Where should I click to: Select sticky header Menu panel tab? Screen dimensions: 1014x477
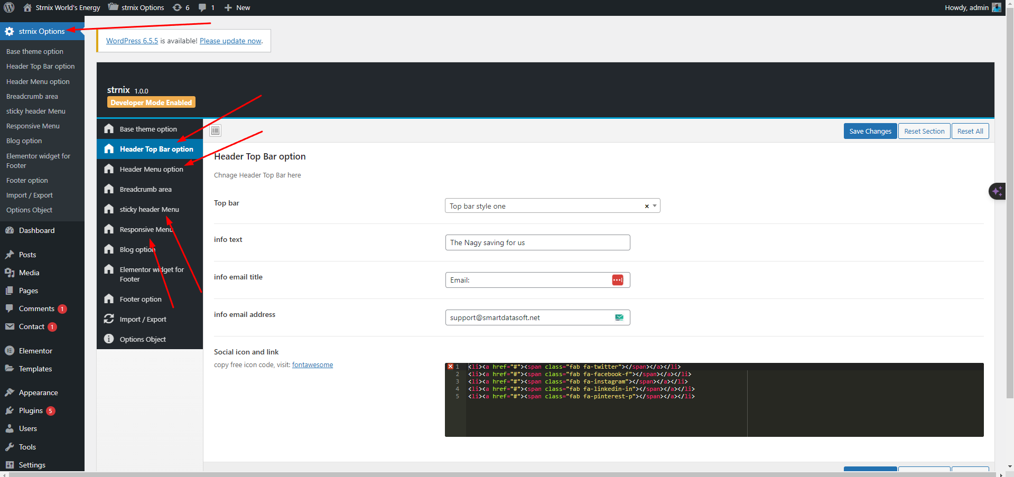pyautogui.click(x=150, y=209)
